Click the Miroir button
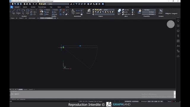Viewport: 190px width, 107px height. pos(54,12)
